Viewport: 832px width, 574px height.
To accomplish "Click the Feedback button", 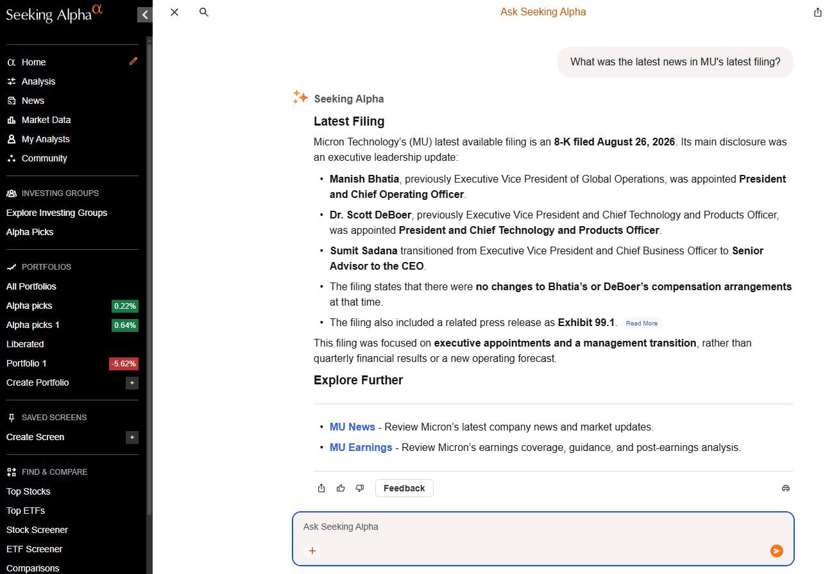I will pyautogui.click(x=404, y=488).
